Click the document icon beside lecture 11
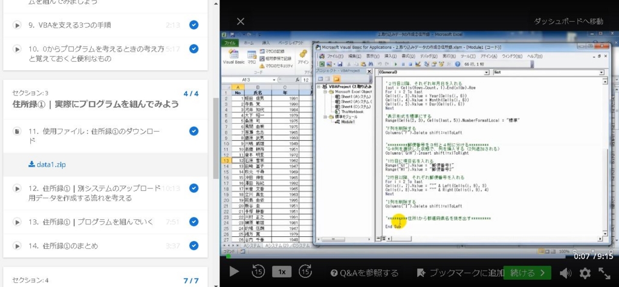The height and width of the screenshot is (287, 619). click(16, 131)
